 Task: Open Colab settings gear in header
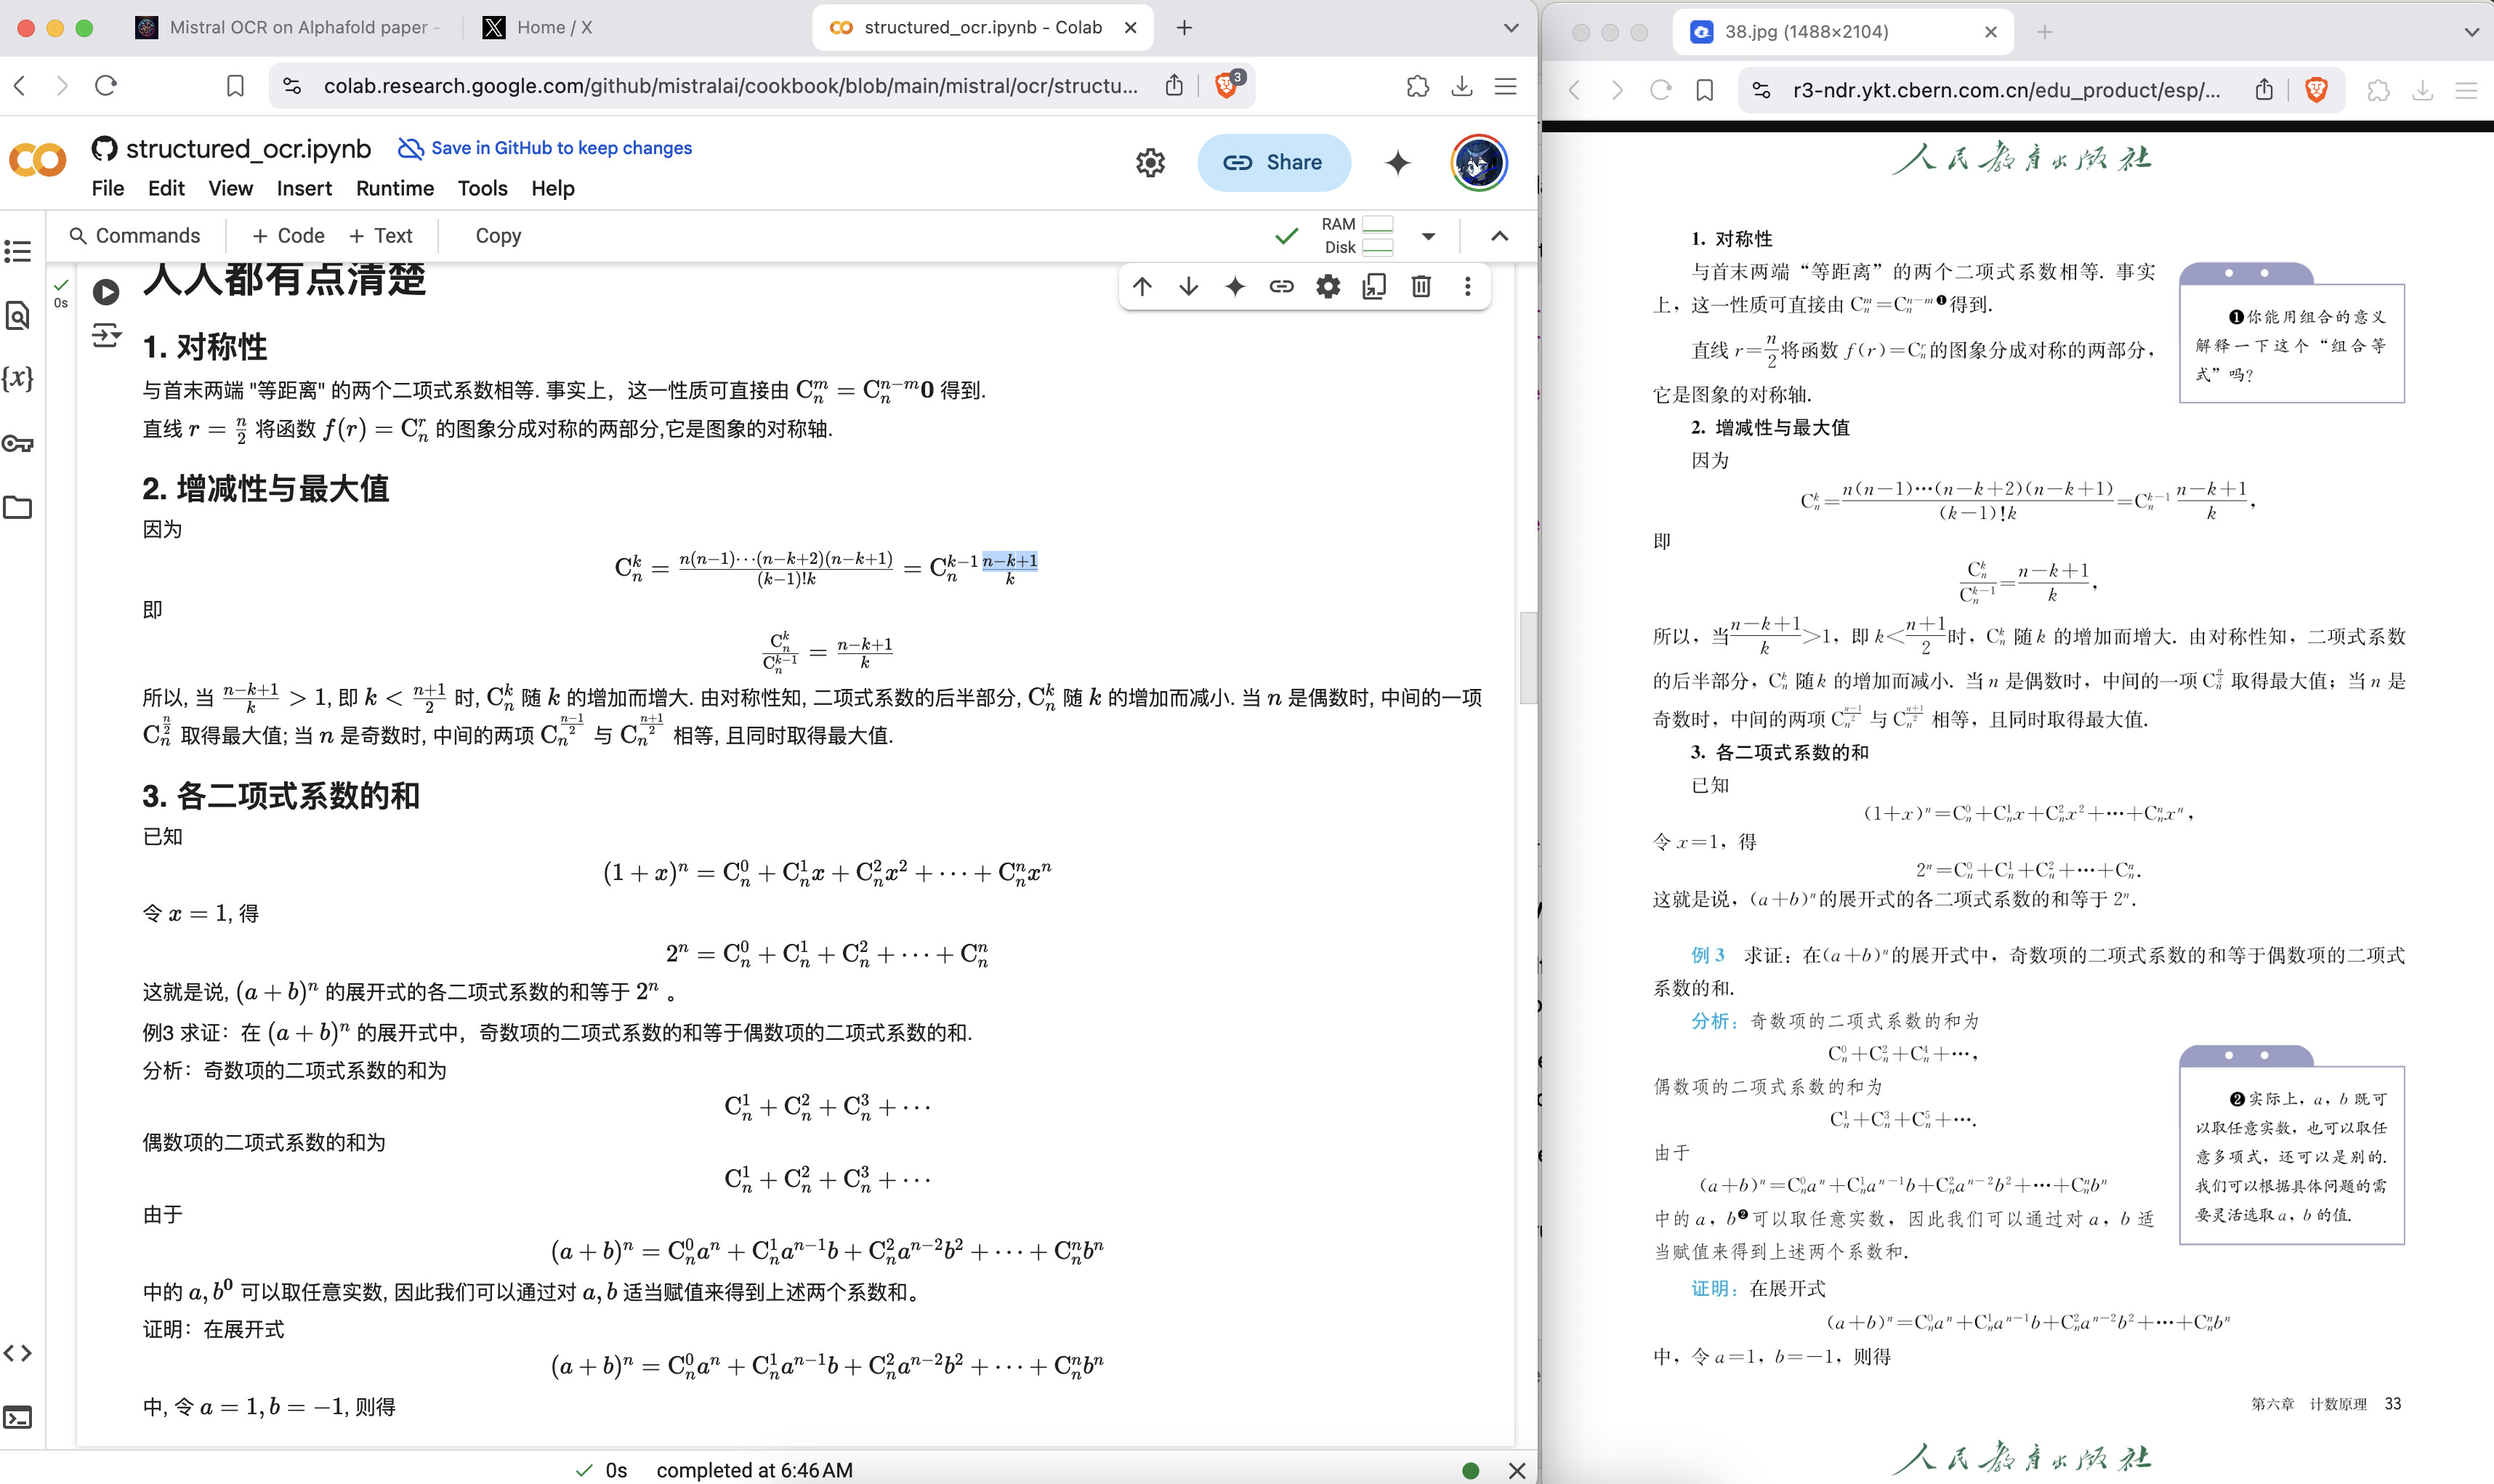pyautogui.click(x=1150, y=162)
